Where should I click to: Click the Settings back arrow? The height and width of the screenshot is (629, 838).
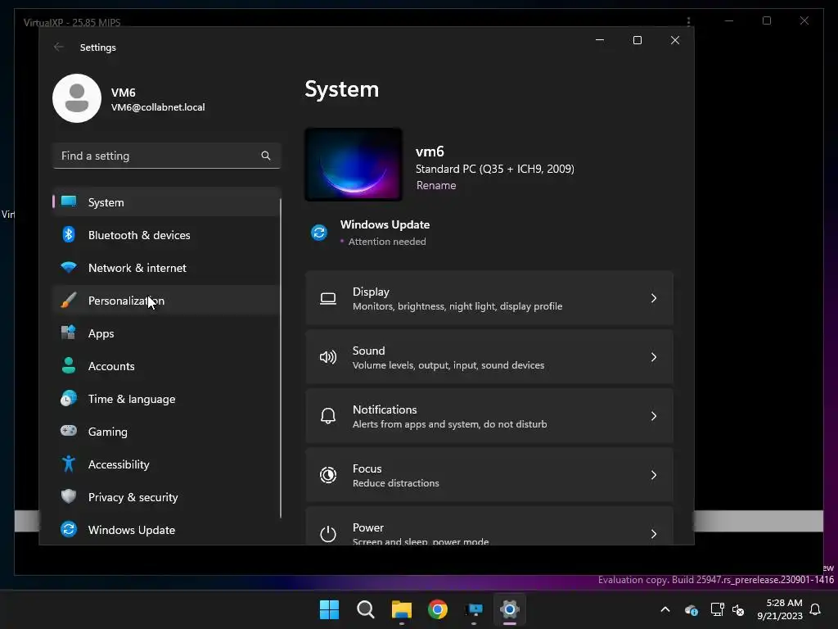59,47
